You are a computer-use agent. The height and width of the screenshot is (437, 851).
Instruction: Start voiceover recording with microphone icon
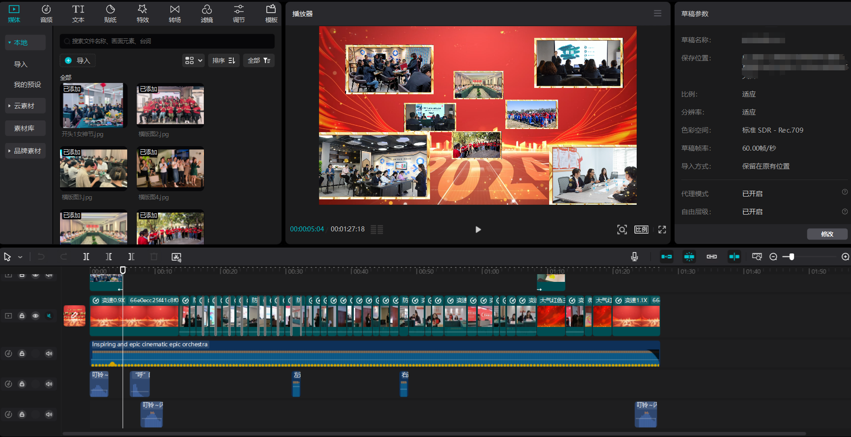click(634, 257)
